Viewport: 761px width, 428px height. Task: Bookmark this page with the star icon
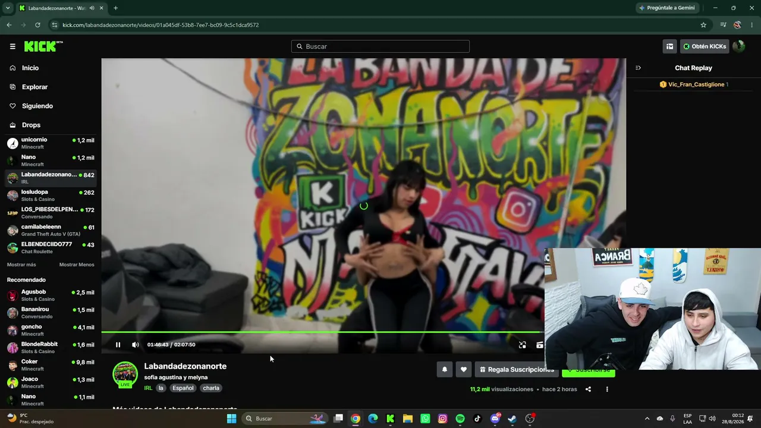pyautogui.click(x=703, y=25)
